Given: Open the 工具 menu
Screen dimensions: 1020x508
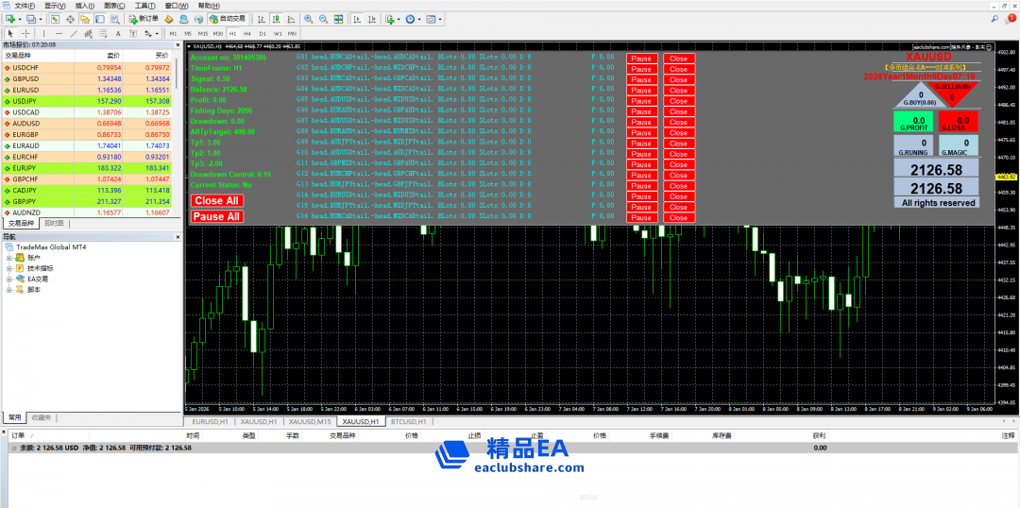Looking at the screenshot, I should 144,5.
